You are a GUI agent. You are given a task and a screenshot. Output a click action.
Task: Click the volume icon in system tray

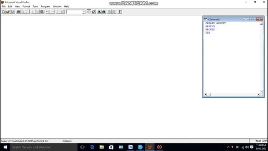247,147
